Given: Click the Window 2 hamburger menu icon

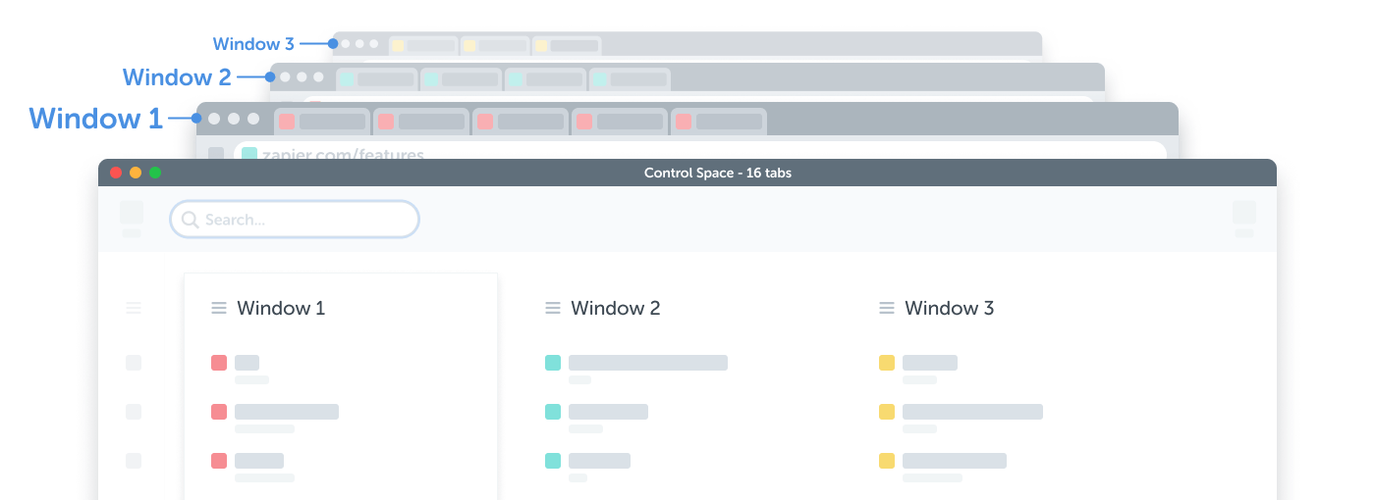Looking at the screenshot, I should pyautogui.click(x=553, y=308).
